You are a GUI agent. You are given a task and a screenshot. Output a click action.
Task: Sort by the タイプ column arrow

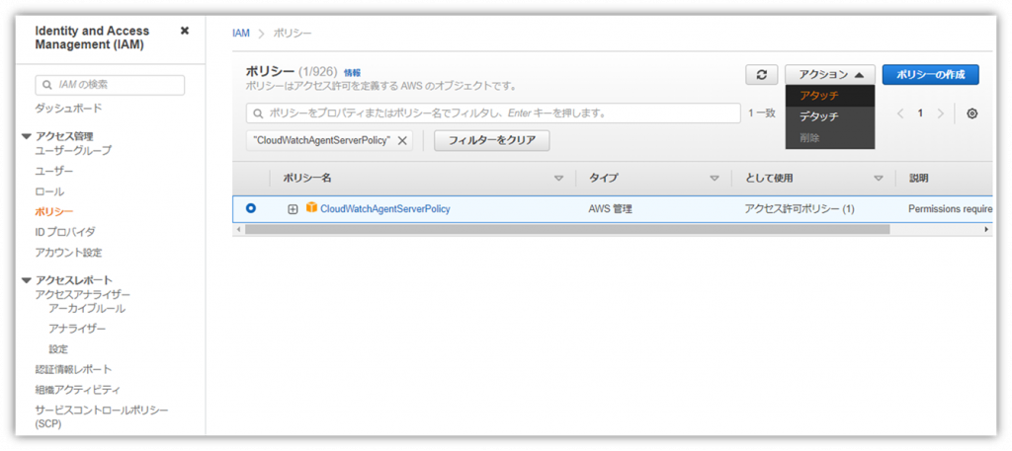(715, 179)
